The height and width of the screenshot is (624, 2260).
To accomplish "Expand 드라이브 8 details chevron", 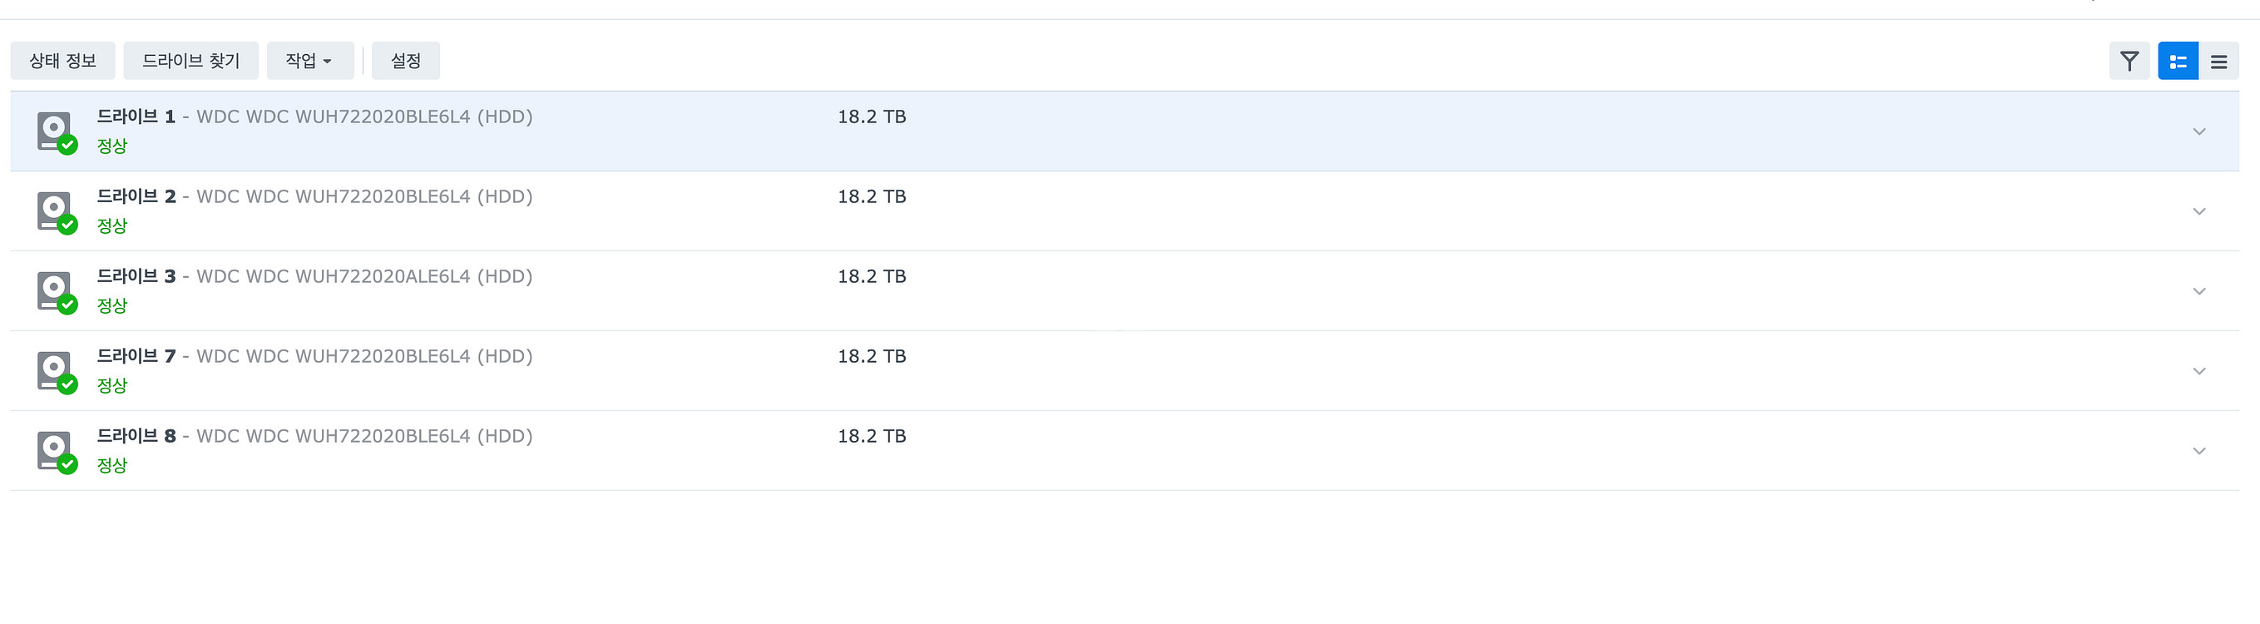I will click(2198, 451).
